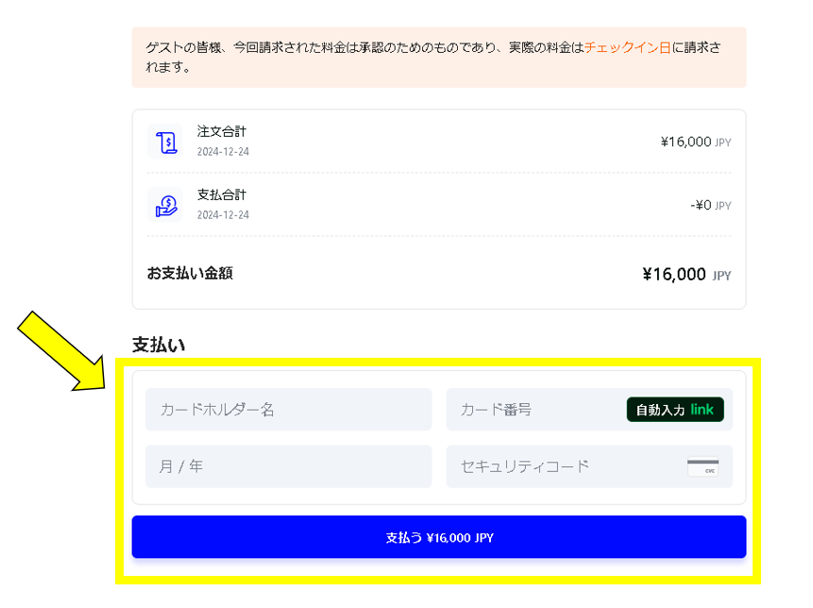
Task: Click the orange チェックイン日 text
Action: pyautogui.click(x=627, y=47)
